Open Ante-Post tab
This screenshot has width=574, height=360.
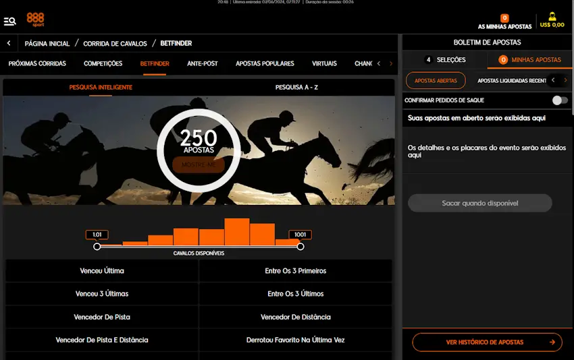point(203,63)
